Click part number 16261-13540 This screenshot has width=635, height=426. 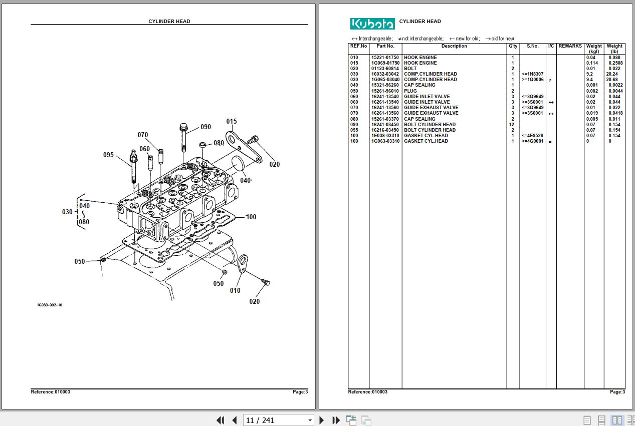coord(385,102)
